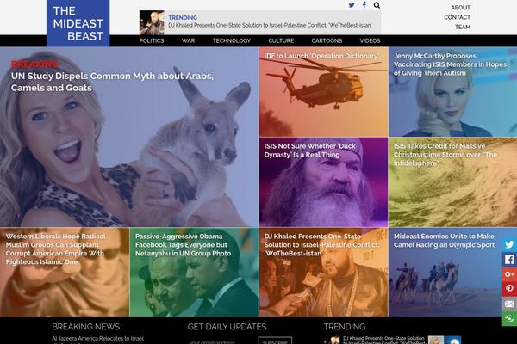Open Western Liberals Hope article tile
Image resolution: width=517 pixels, height=344 pixels.
pos(65,273)
